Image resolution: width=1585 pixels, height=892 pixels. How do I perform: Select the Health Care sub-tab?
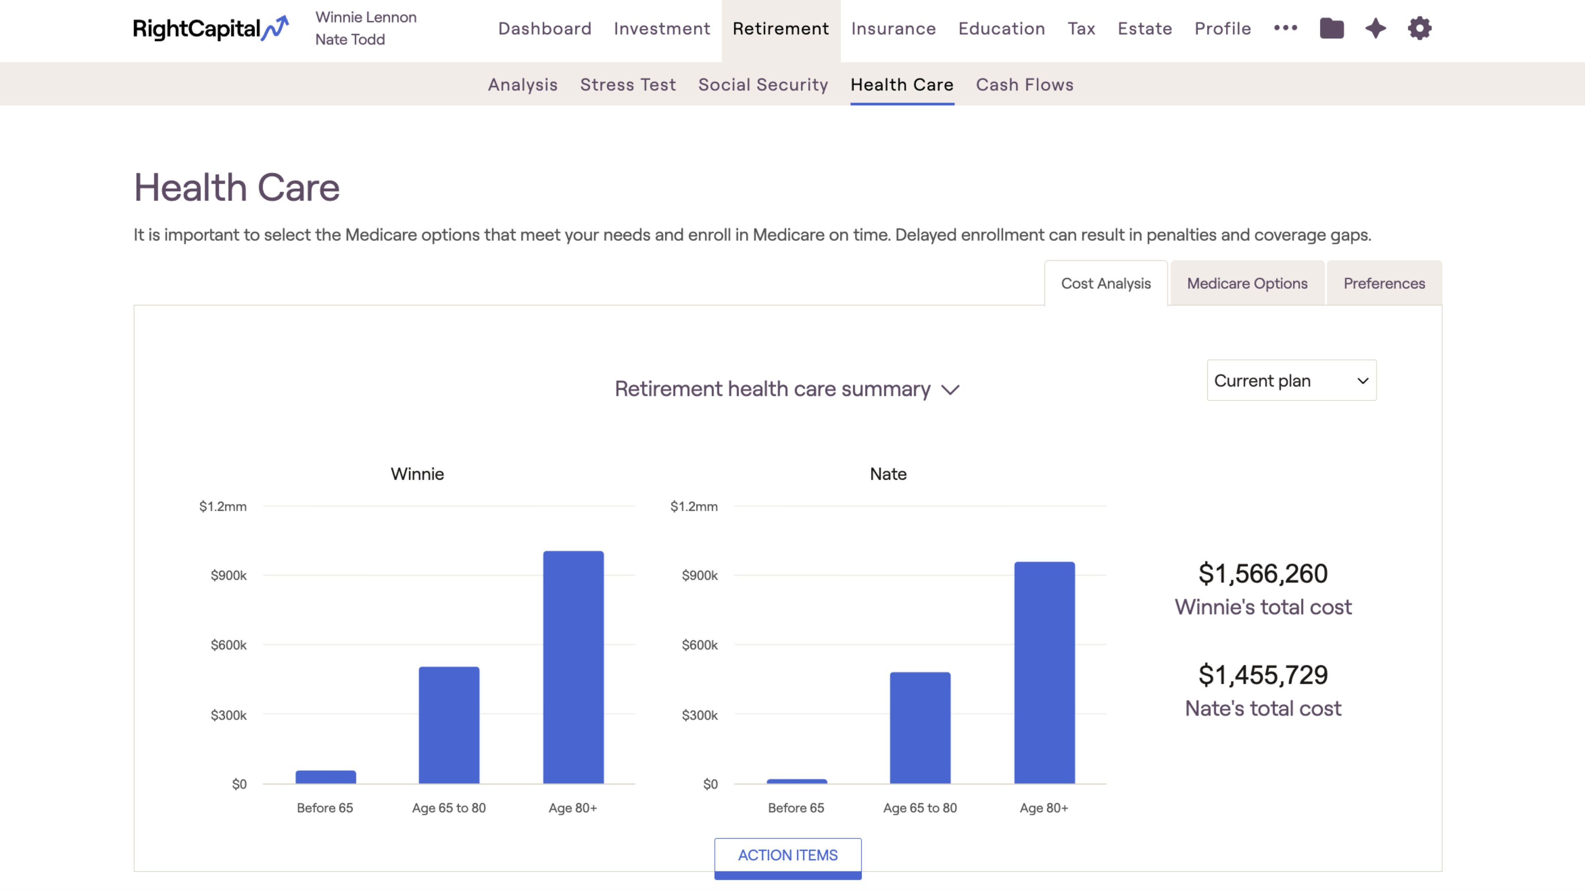pos(902,84)
